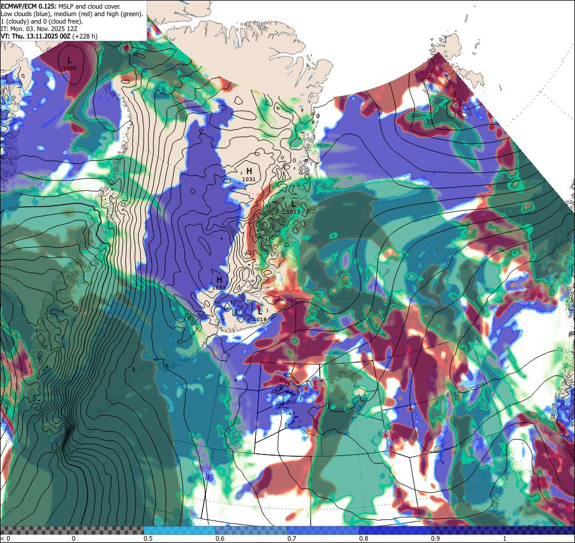575x543 pixels.
Task: Click the "IT: Mon. 03. Nov. 2025 12Z" line
Action: point(39,29)
